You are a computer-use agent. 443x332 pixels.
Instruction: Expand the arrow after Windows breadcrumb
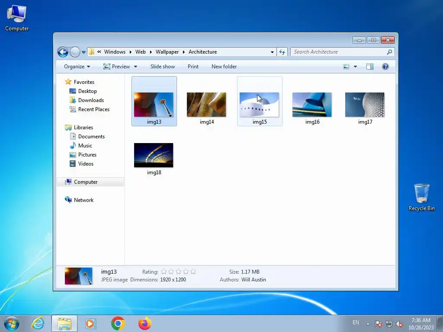click(x=131, y=52)
